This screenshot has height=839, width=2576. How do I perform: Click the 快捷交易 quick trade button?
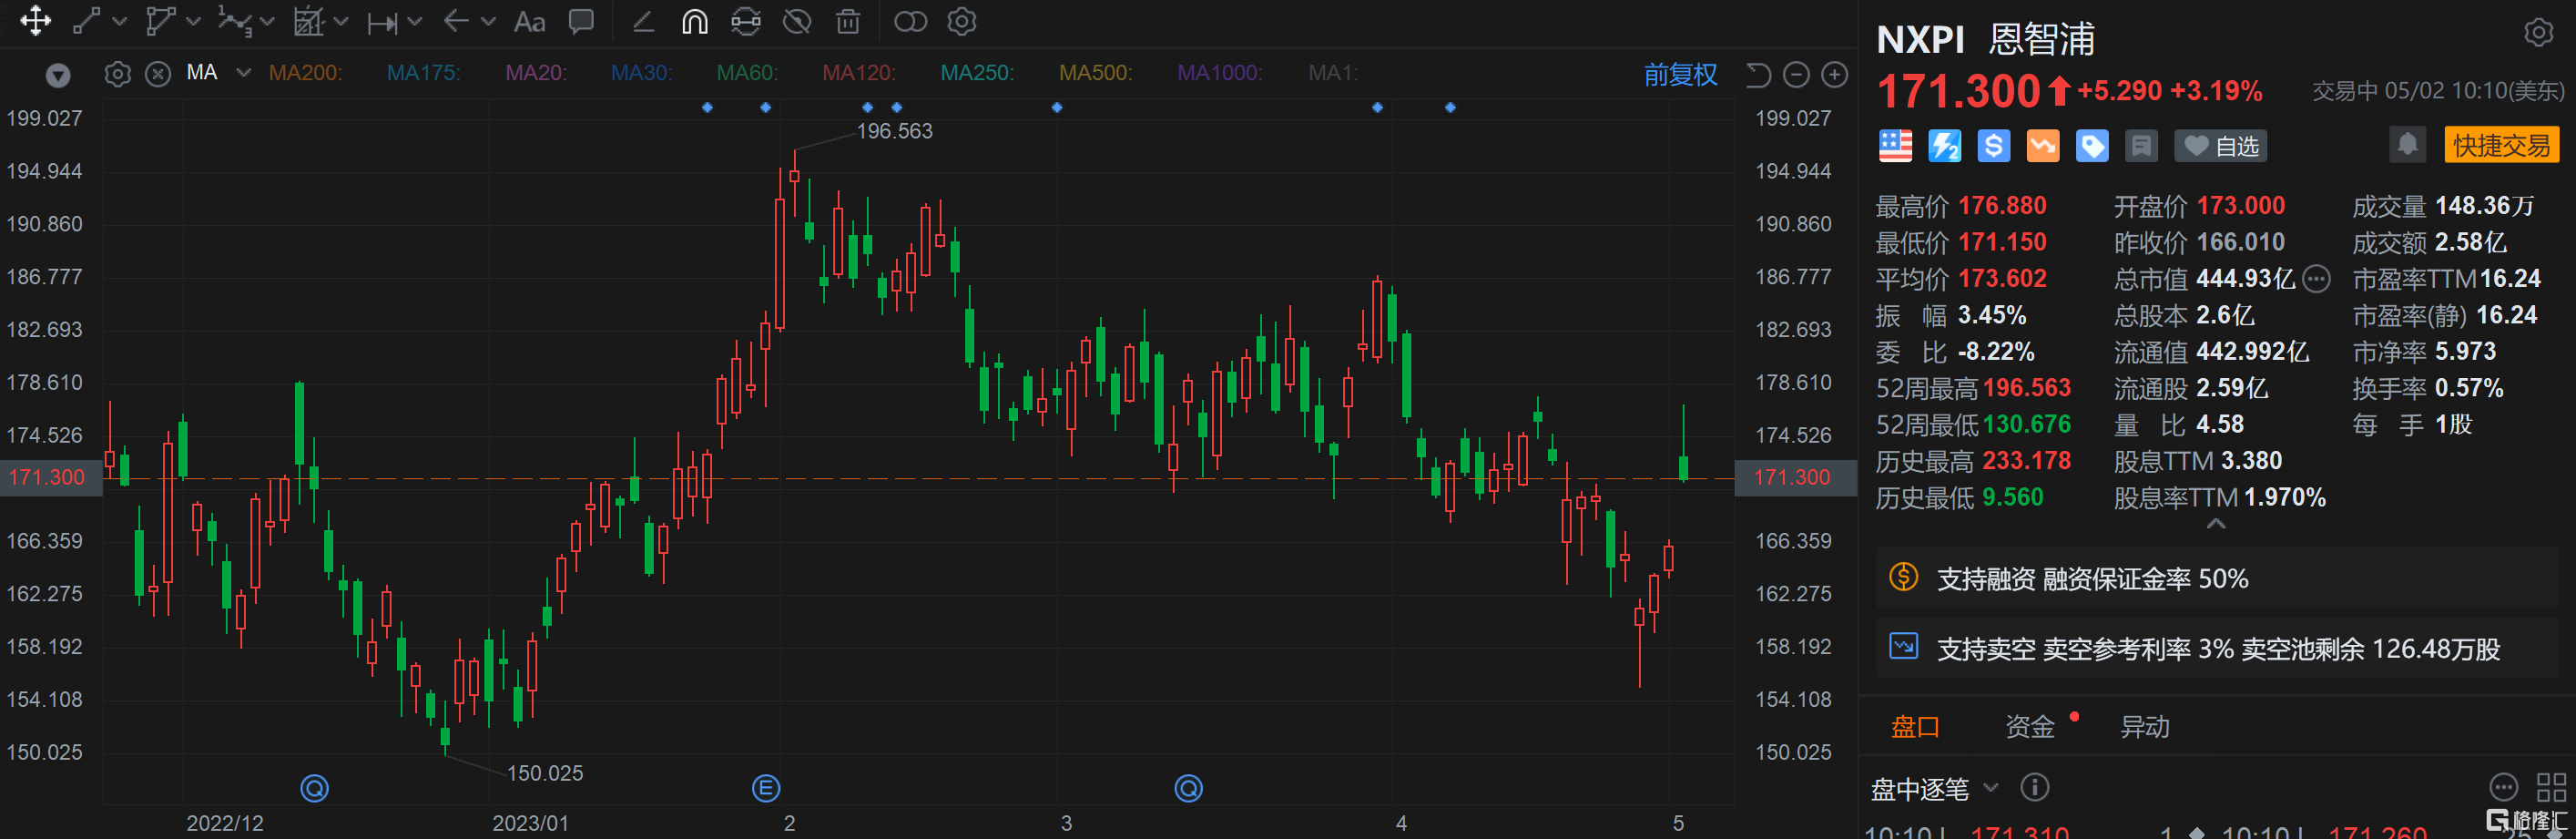(2501, 145)
